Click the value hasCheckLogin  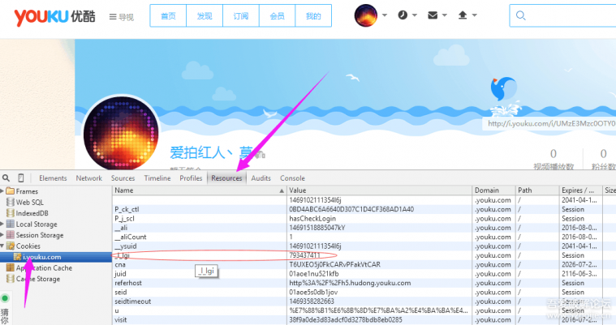312,219
